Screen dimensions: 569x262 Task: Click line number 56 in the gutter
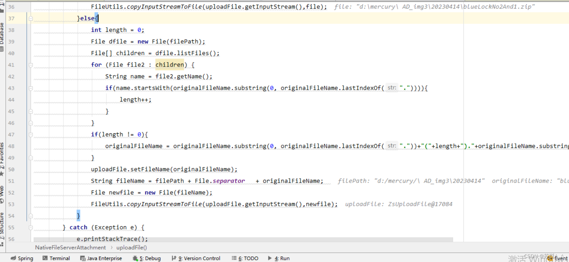pyautogui.click(x=11, y=239)
